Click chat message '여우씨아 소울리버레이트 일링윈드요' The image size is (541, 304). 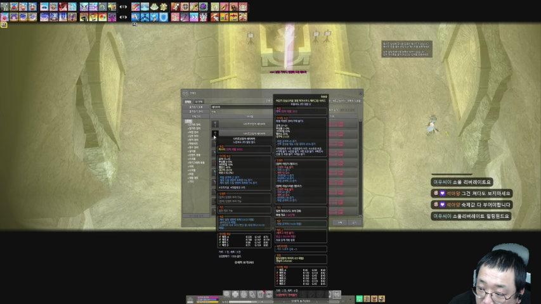(471, 216)
